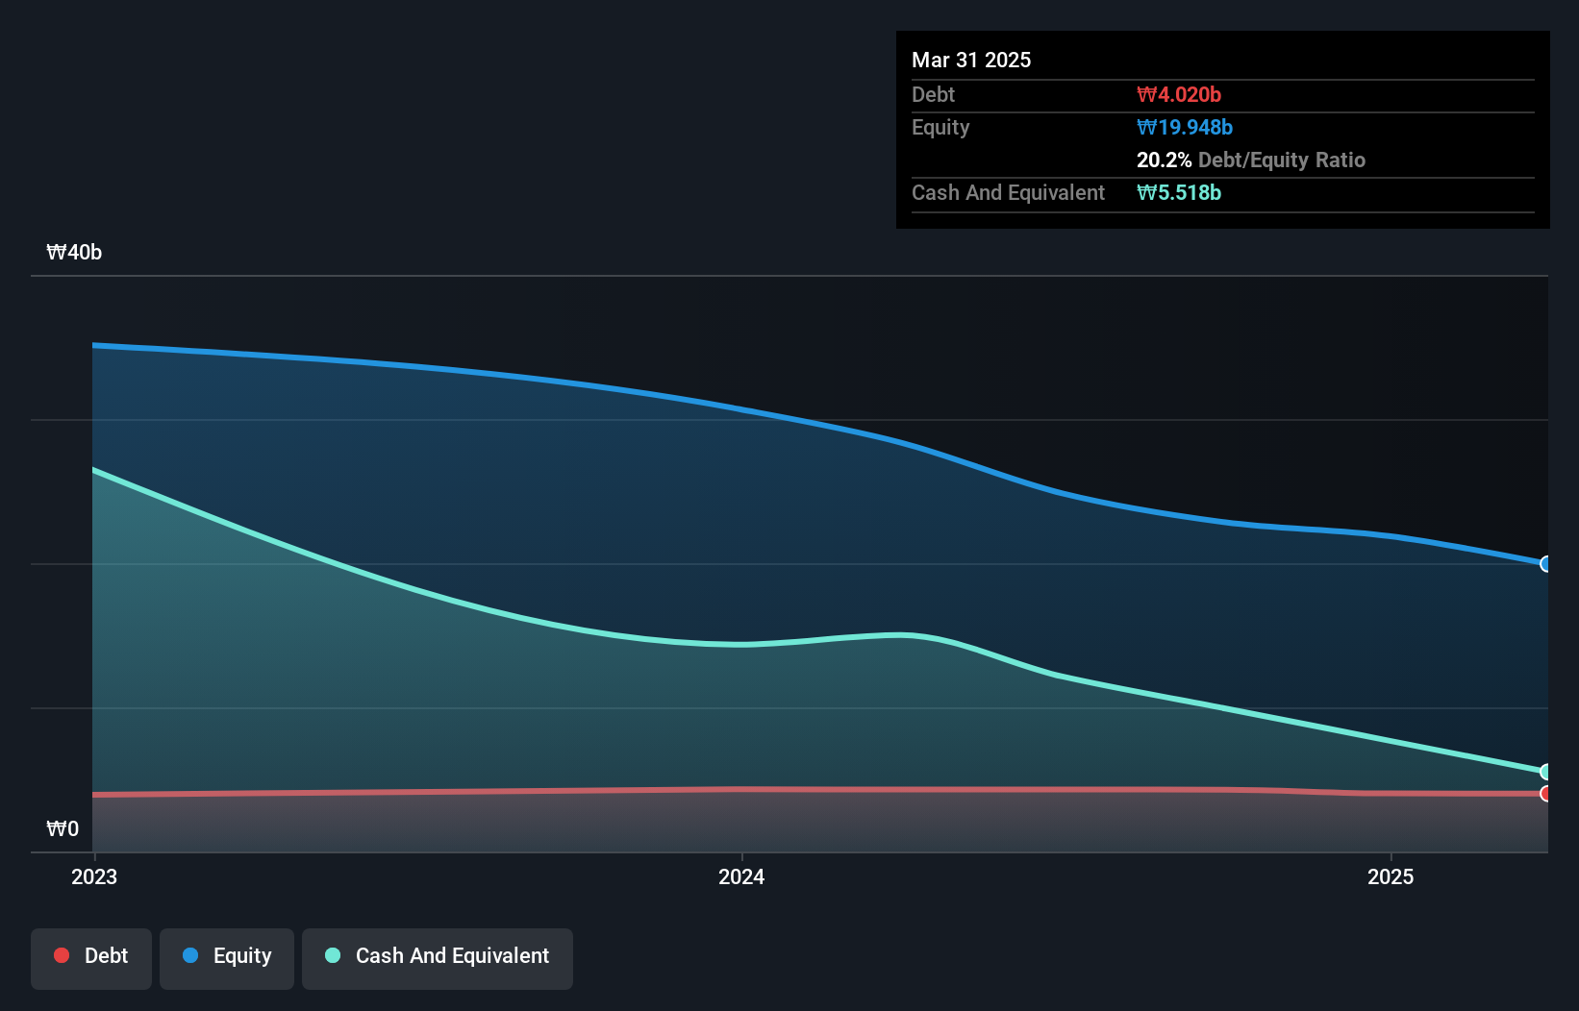Click the ₩40b y-axis label

74,253
